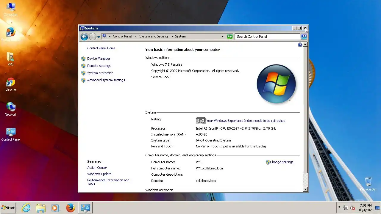This screenshot has width=381, height=214.
Task: Click the System breadcrumb
Action: pyautogui.click(x=180, y=37)
